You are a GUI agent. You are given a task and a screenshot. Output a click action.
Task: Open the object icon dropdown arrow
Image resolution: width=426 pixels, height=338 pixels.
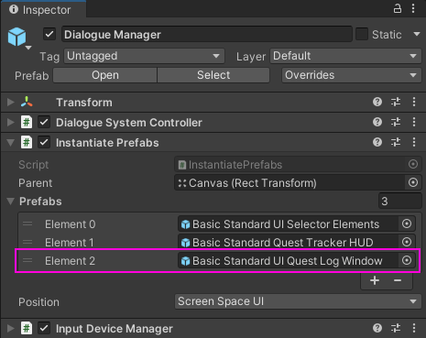(28, 48)
